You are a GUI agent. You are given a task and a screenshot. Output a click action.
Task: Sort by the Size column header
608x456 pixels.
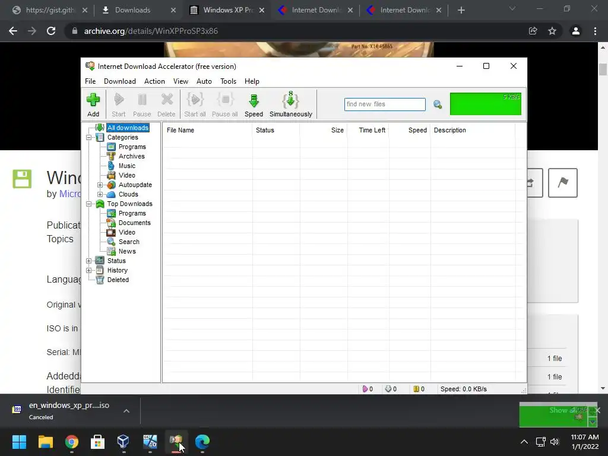(324, 130)
